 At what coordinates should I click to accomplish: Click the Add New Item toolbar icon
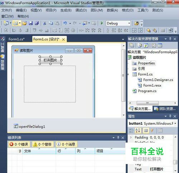coord(15,23)
